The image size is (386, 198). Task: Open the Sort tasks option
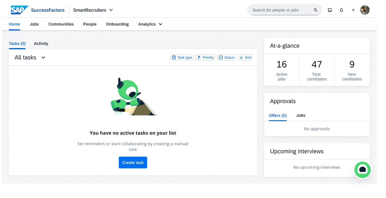pyautogui.click(x=245, y=57)
